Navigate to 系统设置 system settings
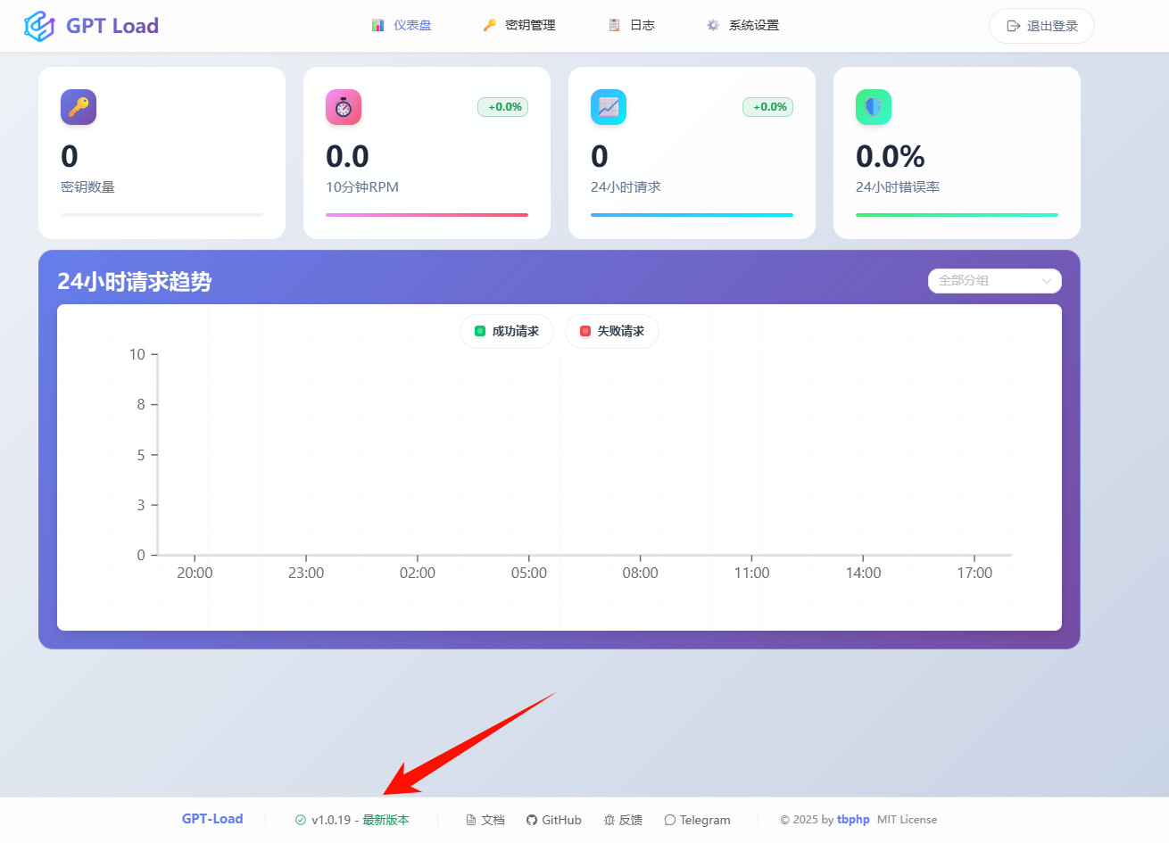This screenshot has height=843, width=1169. (742, 26)
